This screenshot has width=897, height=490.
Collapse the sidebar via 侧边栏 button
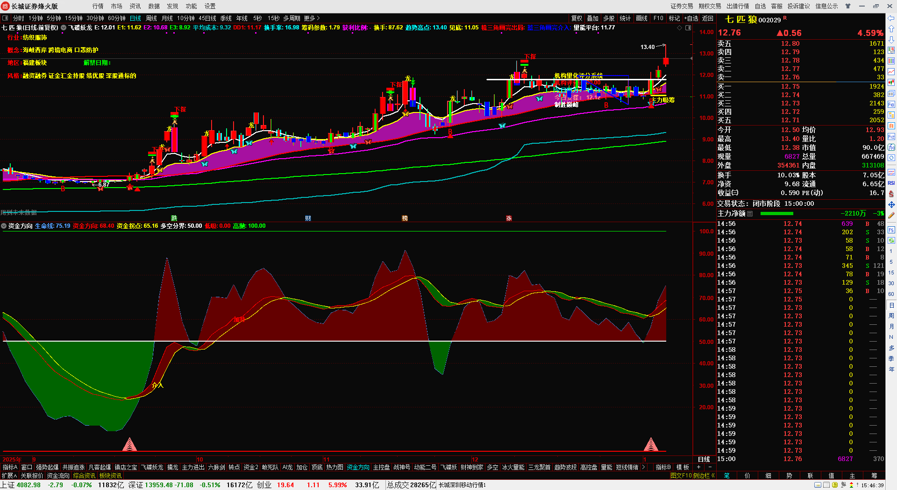[704, 476]
